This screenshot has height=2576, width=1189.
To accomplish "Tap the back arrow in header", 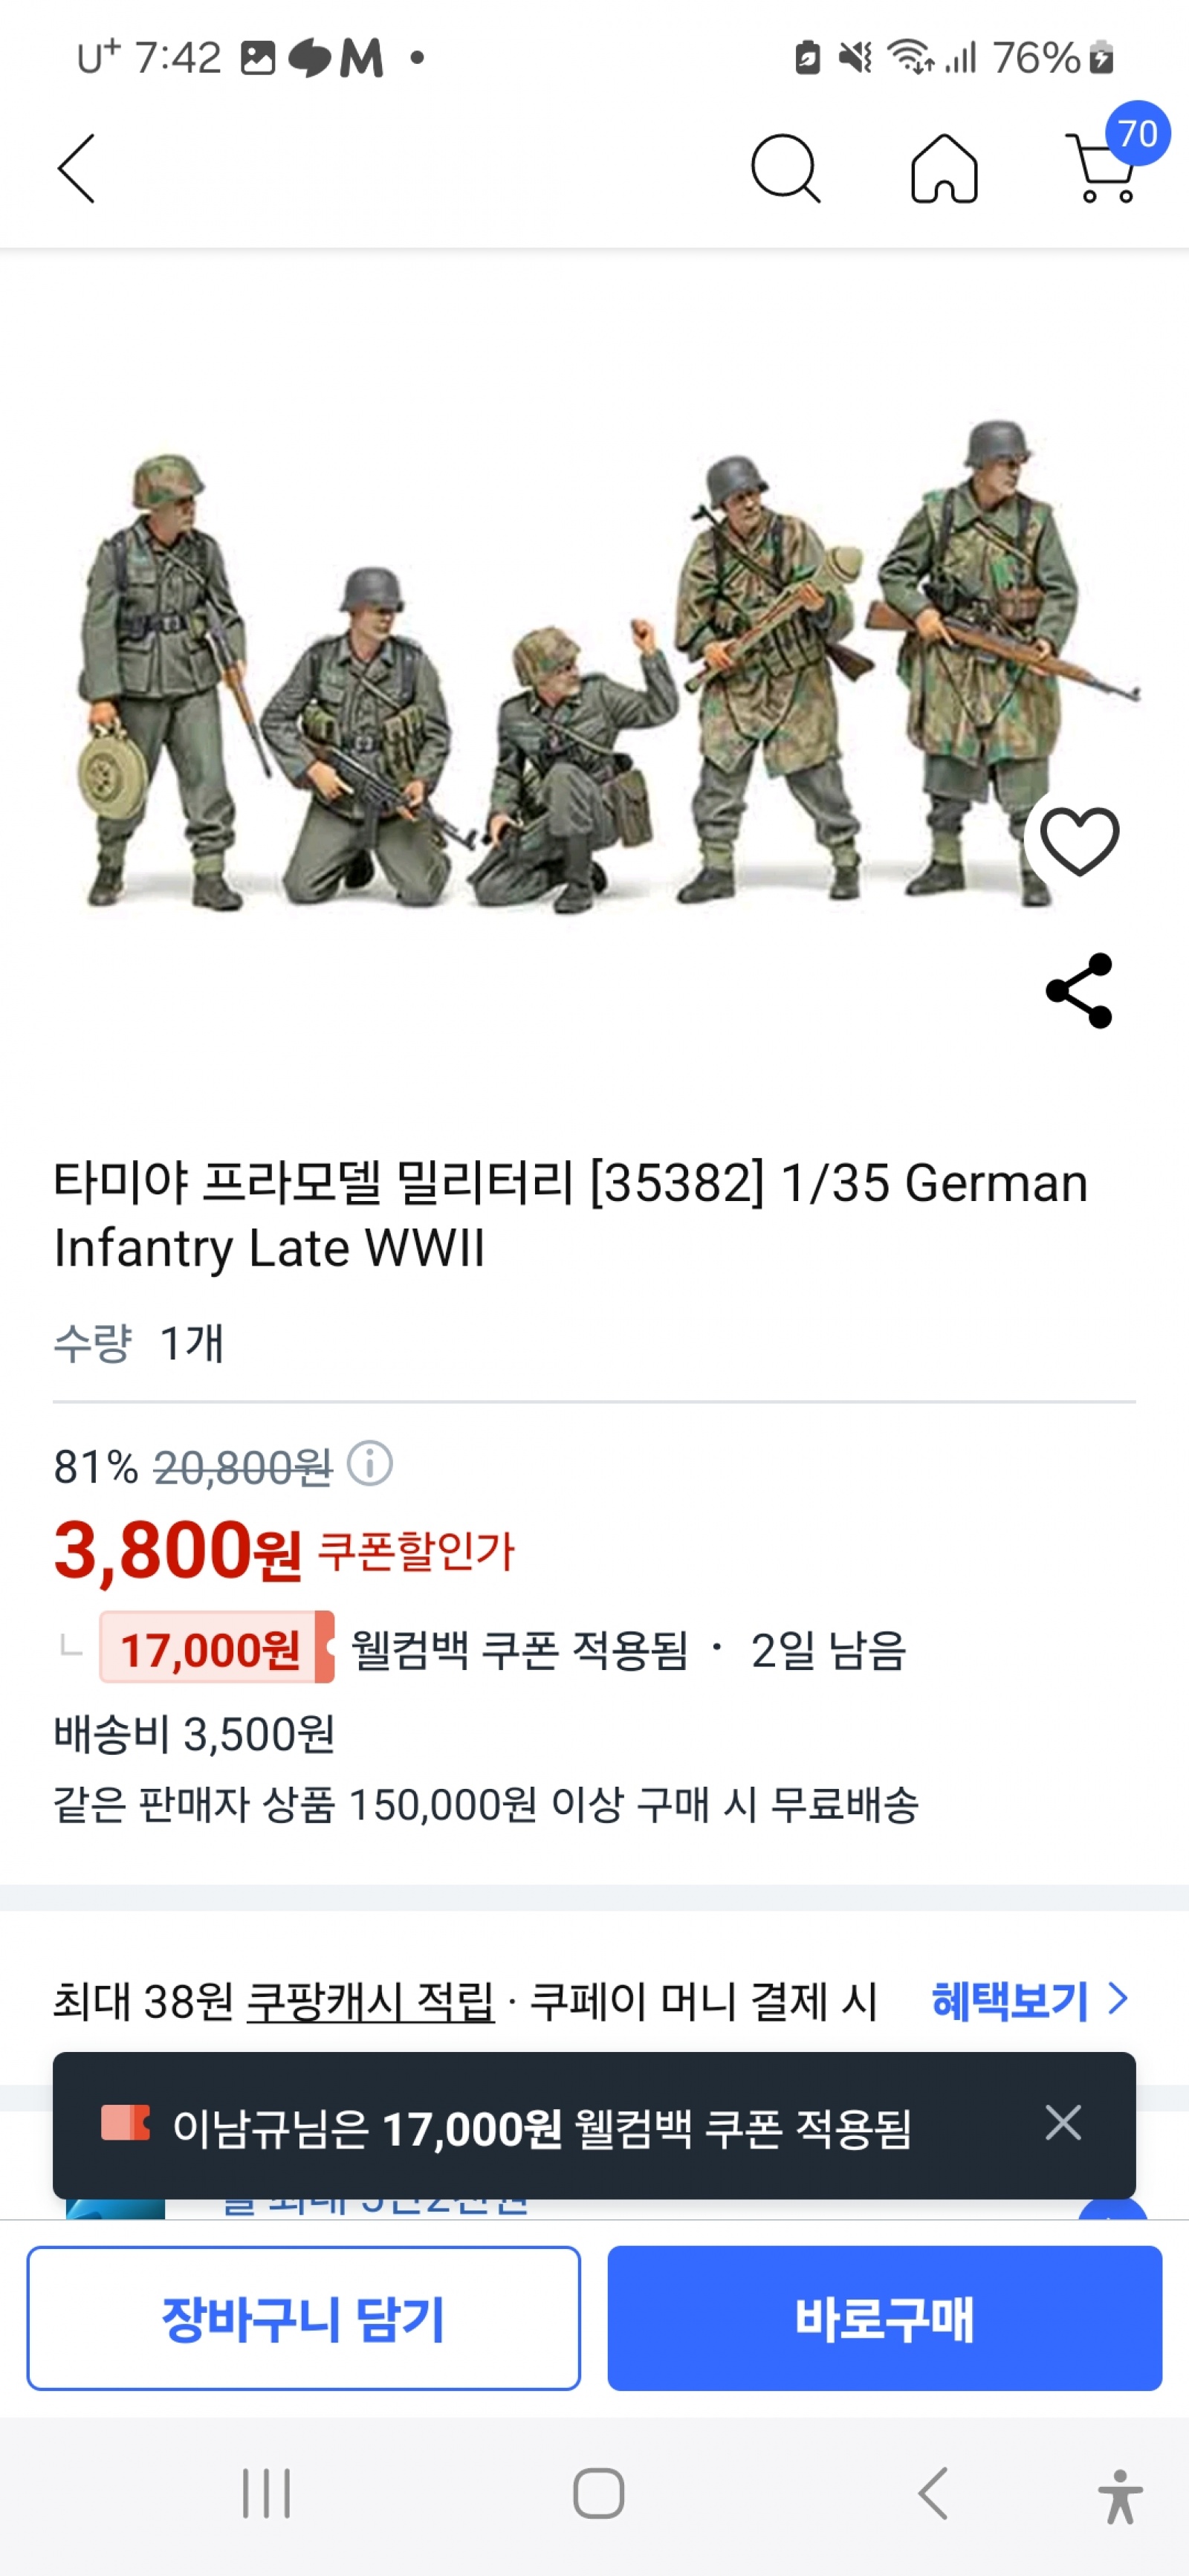I will (x=77, y=169).
